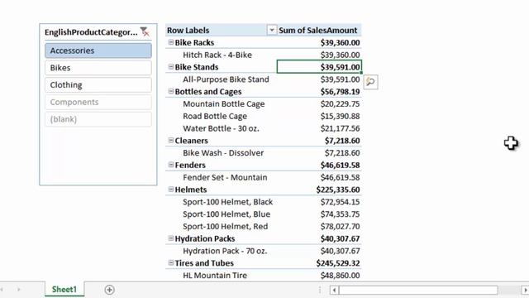The height and width of the screenshot is (298, 529).
Task: Collapse the Bike Racks group
Action: 171,42
